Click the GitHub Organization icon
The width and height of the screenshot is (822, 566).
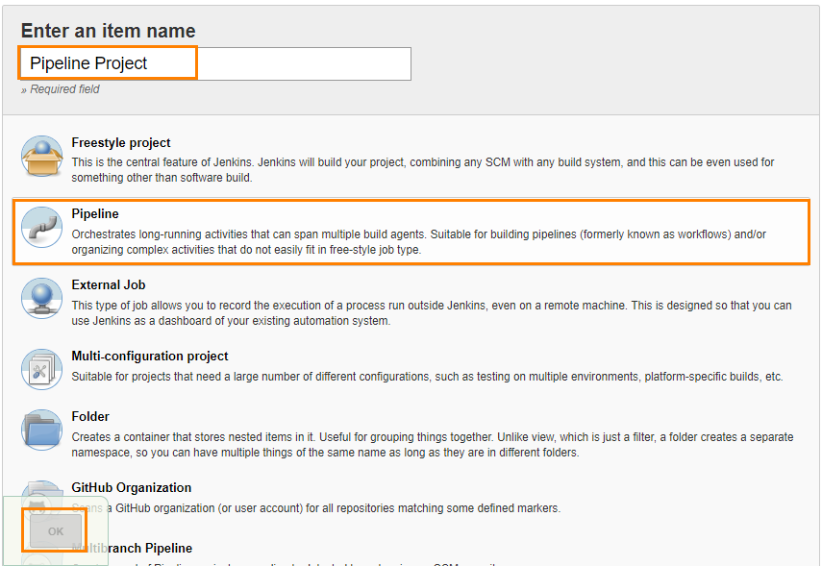pyautogui.click(x=41, y=494)
